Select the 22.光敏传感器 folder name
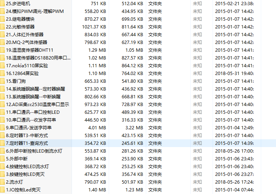The image size is (276, 194). 20,27
